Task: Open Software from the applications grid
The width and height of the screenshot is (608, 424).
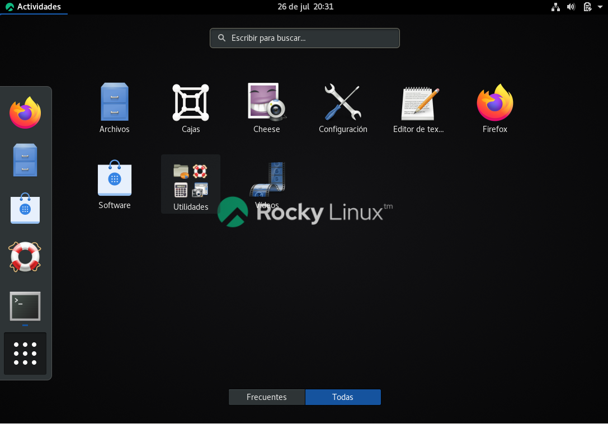Action: [115, 184]
